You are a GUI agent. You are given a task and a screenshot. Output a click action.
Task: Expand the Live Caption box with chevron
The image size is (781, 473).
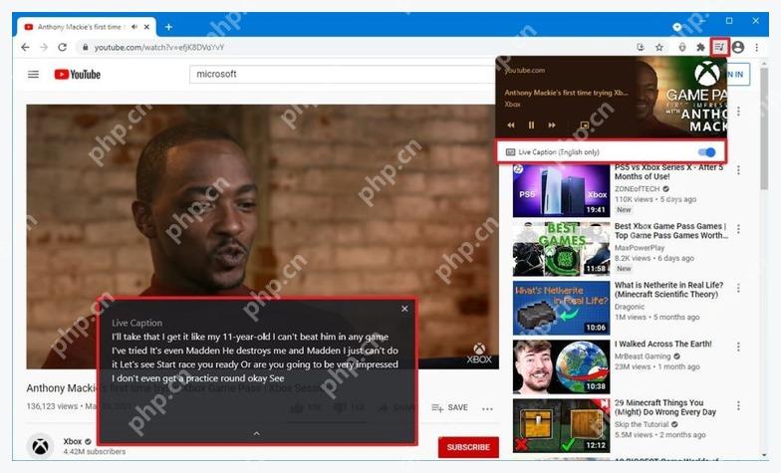[x=257, y=434]
